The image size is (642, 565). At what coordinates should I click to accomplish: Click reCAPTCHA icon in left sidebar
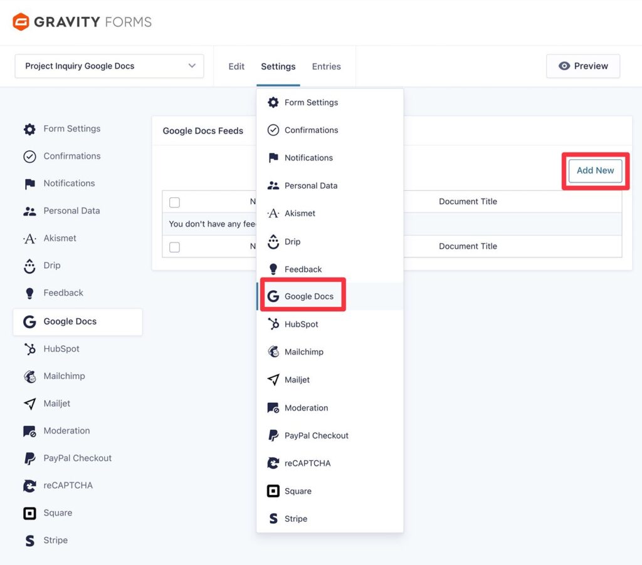(29, 486)
